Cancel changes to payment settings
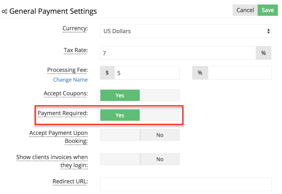The width and height of the screenshot is (282, 194). pos(245,10)
